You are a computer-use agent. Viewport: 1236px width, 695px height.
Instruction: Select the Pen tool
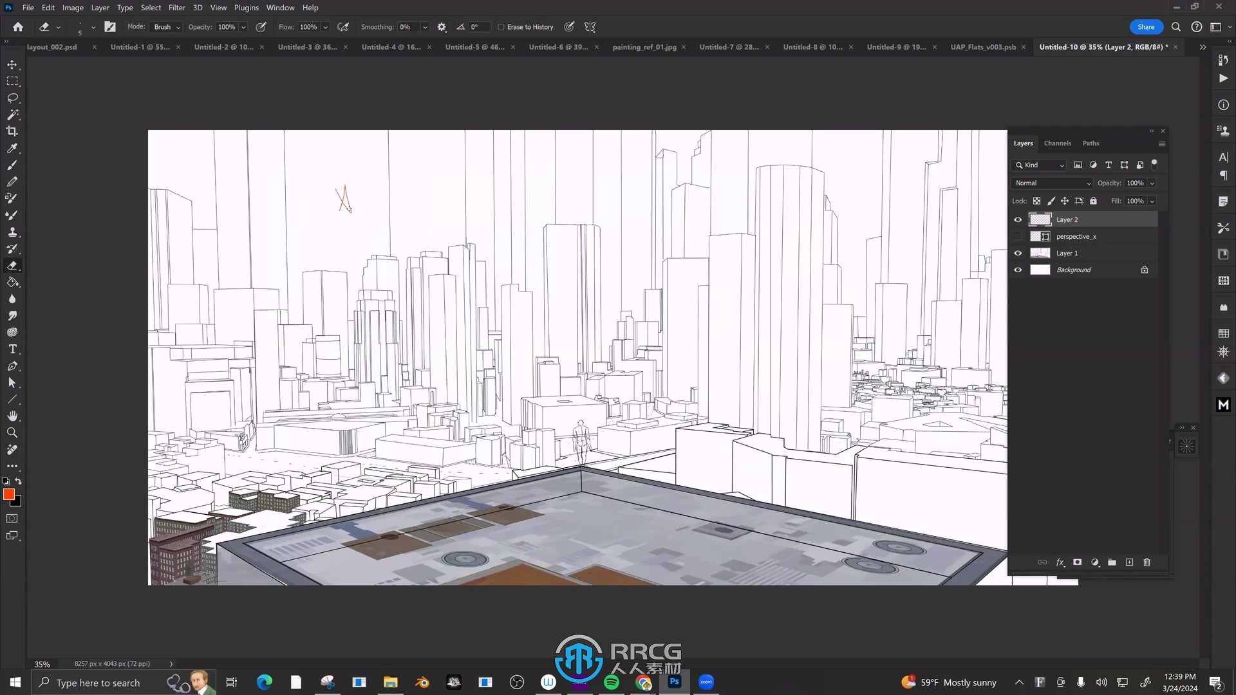[x=12, y=366]
